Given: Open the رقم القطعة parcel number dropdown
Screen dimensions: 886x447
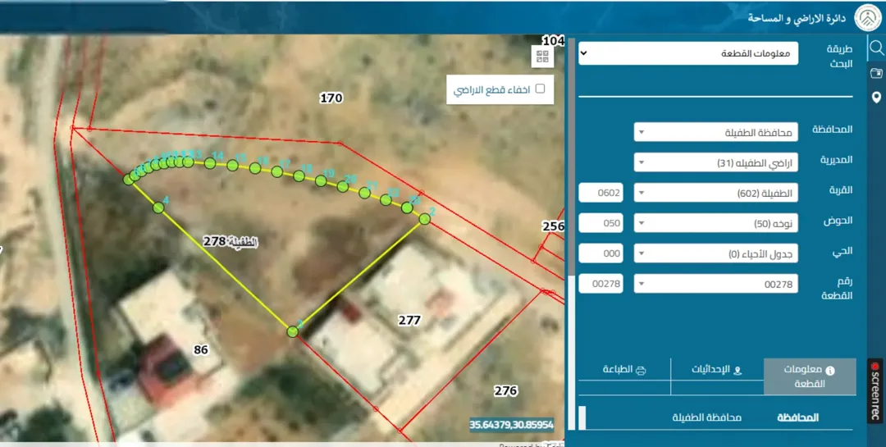Looking at the screenshot, I should coord(716,284).
